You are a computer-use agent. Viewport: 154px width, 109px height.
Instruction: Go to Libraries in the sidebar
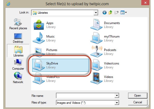(18, 51)
